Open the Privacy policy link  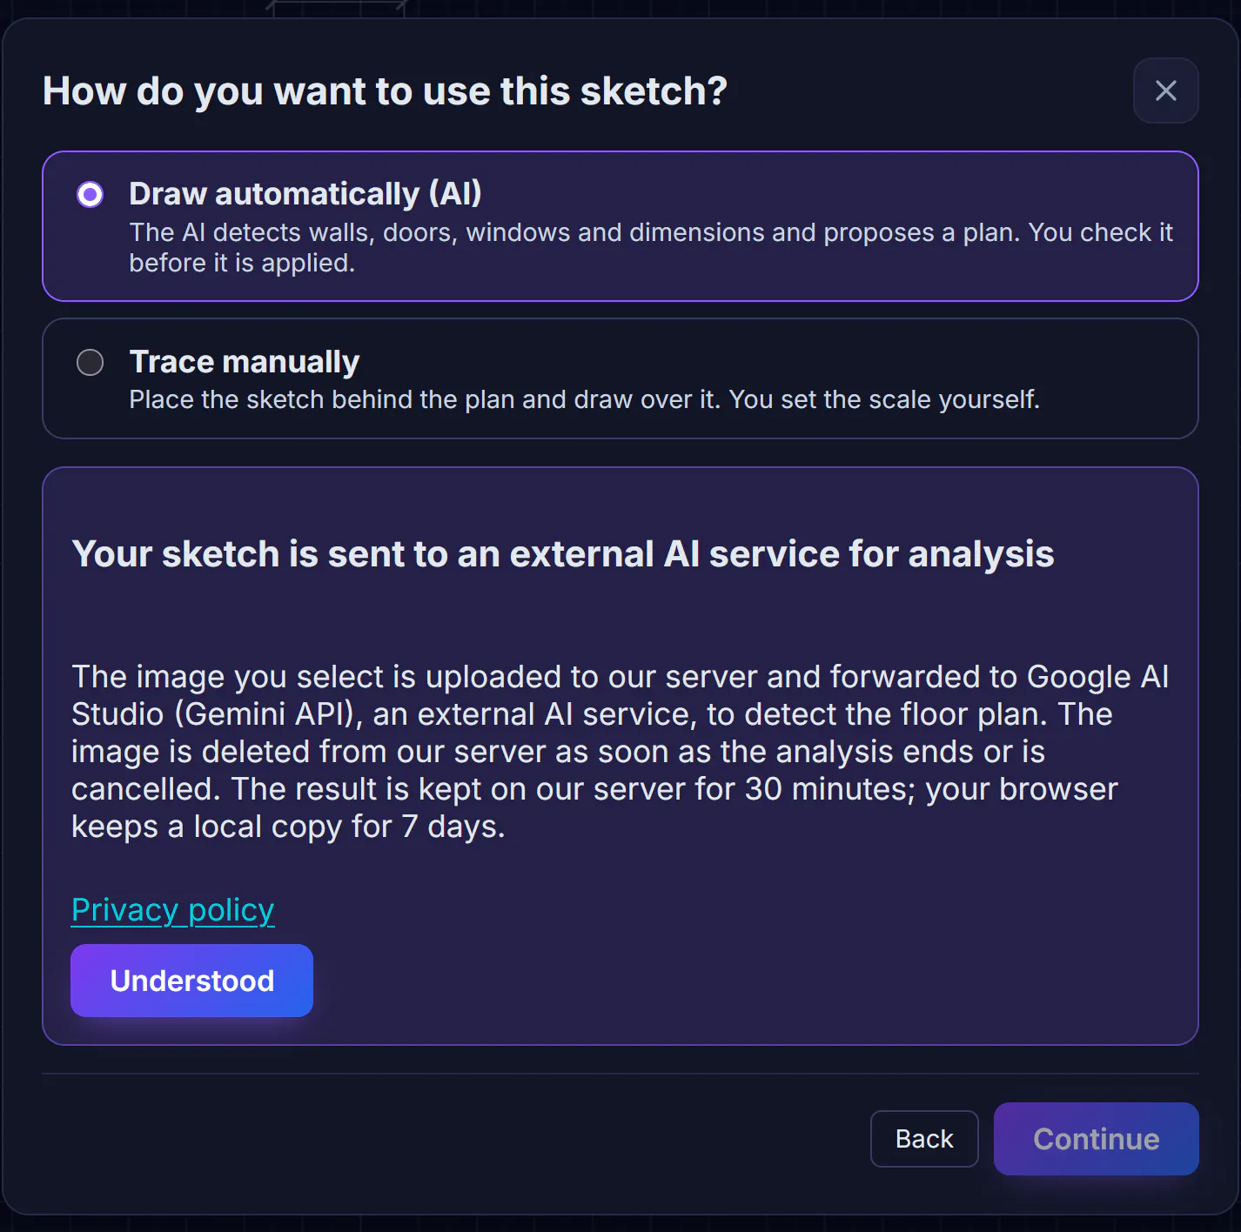click(x=172, y=909)
